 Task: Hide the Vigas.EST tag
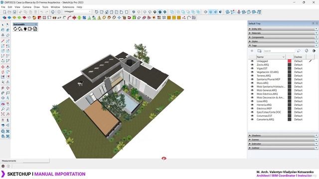[x=252, y=69]
